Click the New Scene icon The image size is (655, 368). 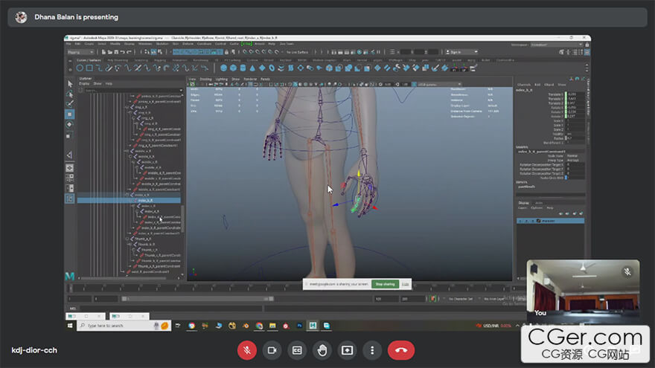(x=103, y=52)
